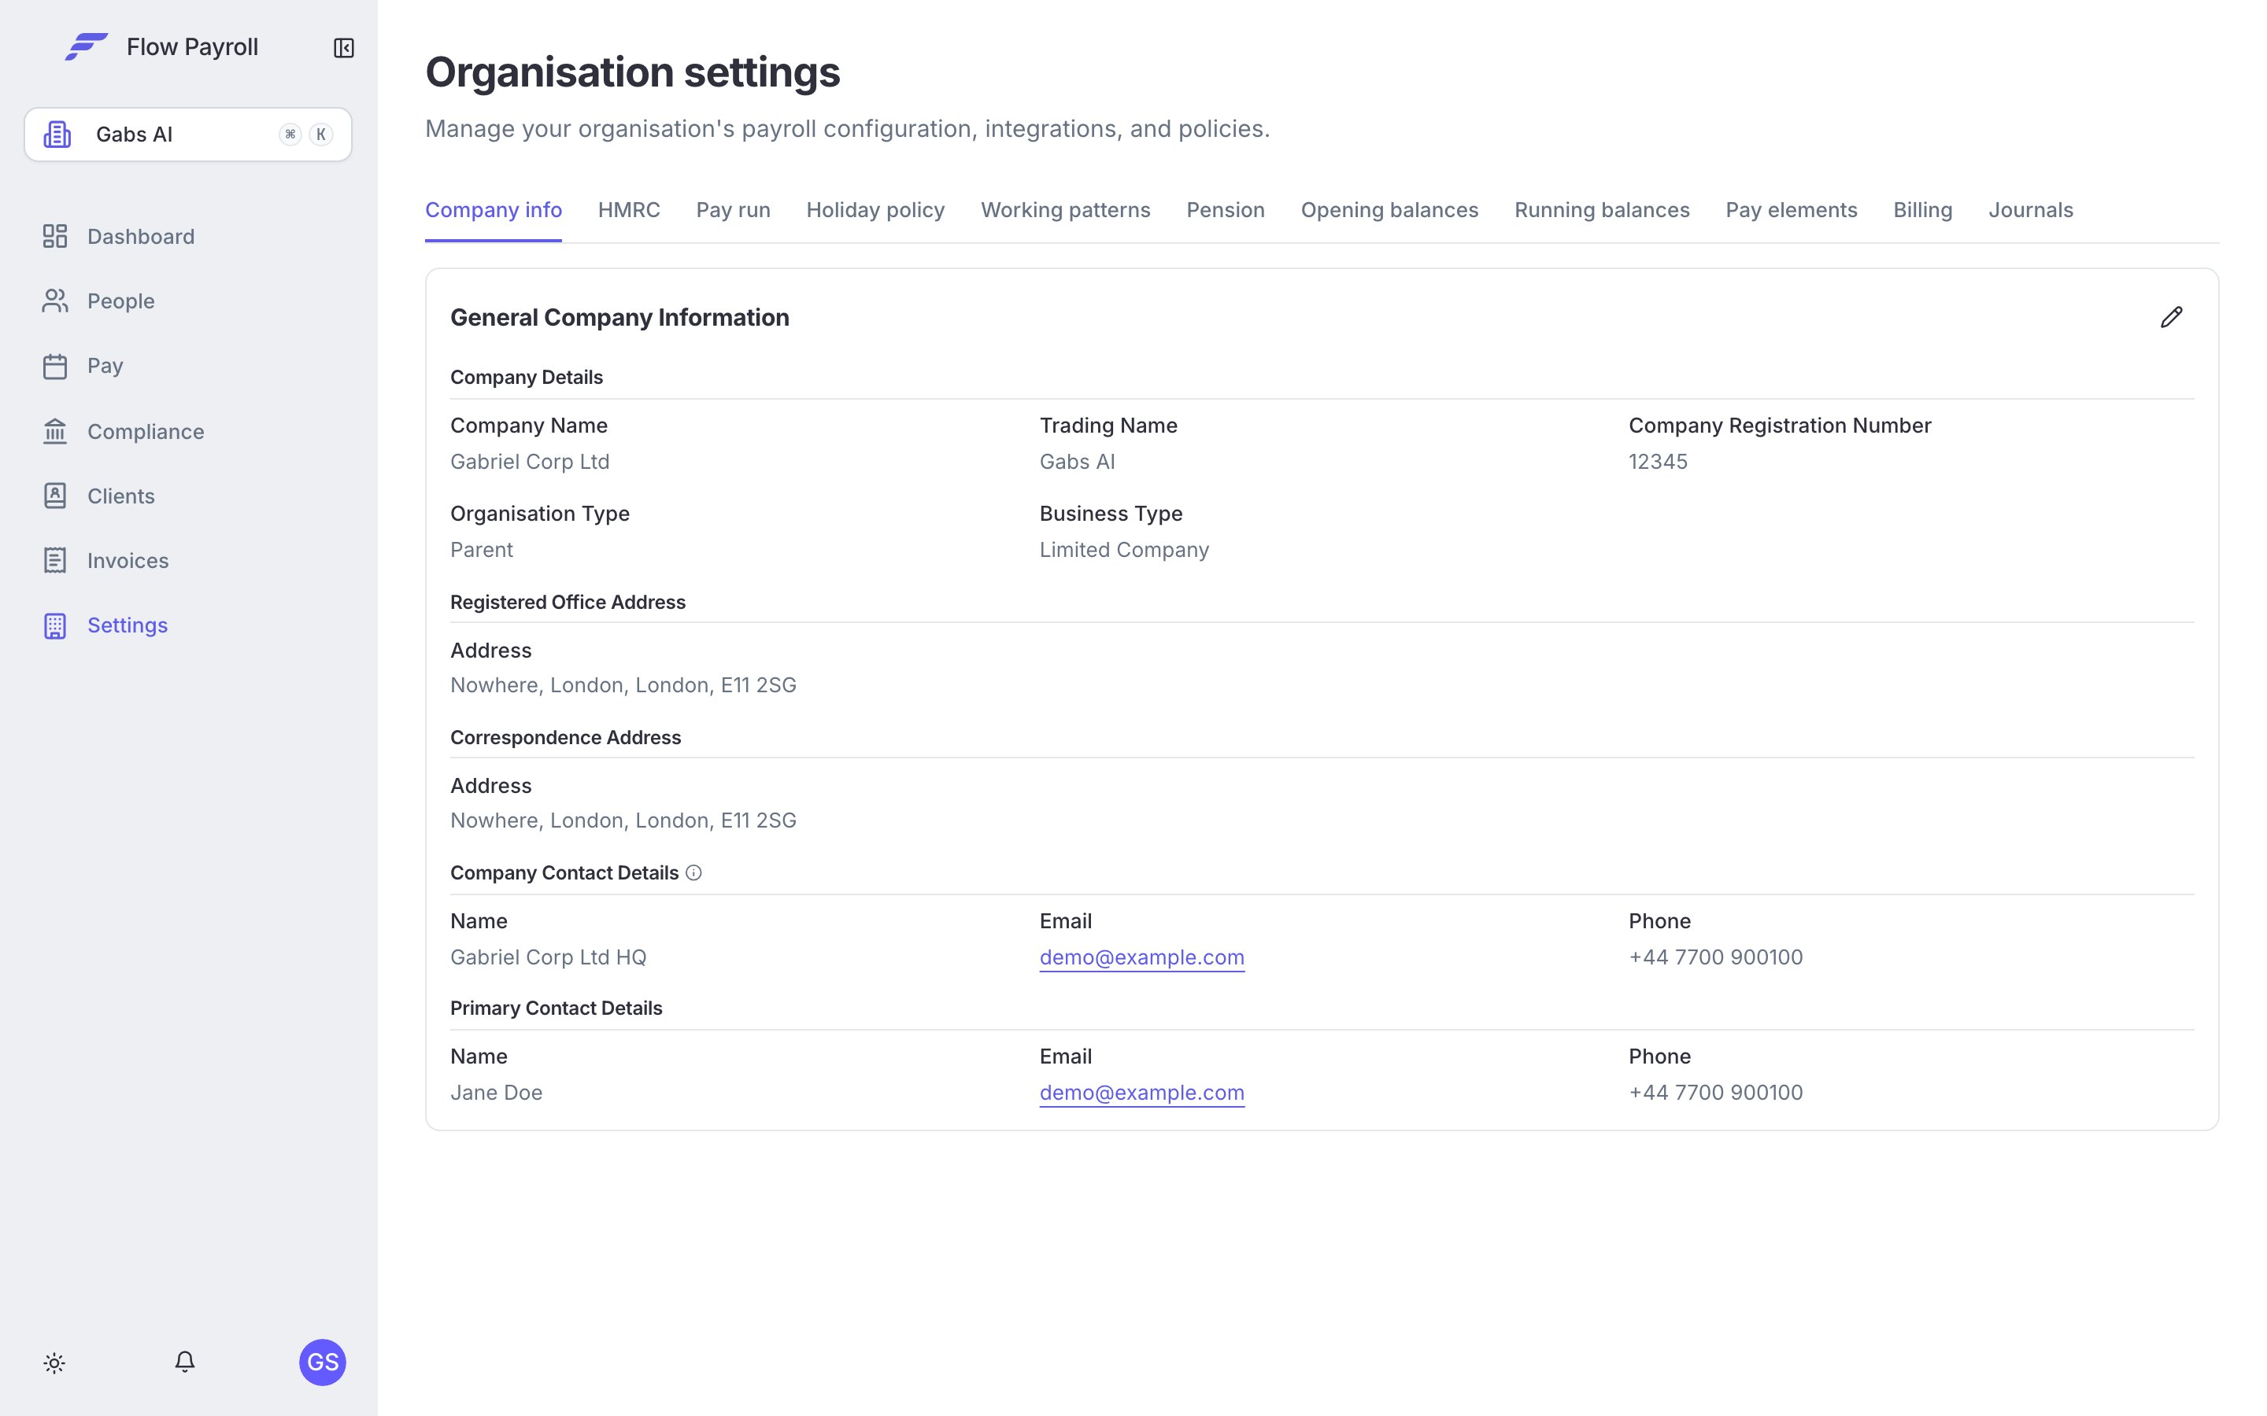Viewport: 2267px width, 1416px height.
Task: Navigate to Dashboard in sidebar
Action: click(x=141, y=236)
